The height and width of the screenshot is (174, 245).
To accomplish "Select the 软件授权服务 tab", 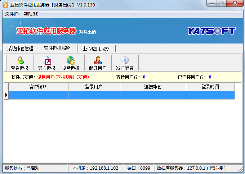I will click(57, 48).
